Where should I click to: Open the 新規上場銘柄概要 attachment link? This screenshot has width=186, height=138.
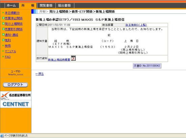pyautogui.click(x=59, y=60)
